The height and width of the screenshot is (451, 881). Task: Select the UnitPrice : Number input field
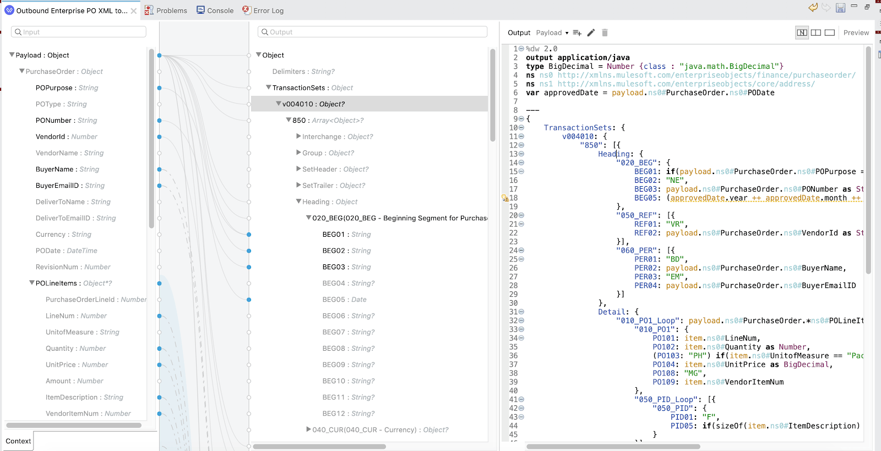(77, 365)
